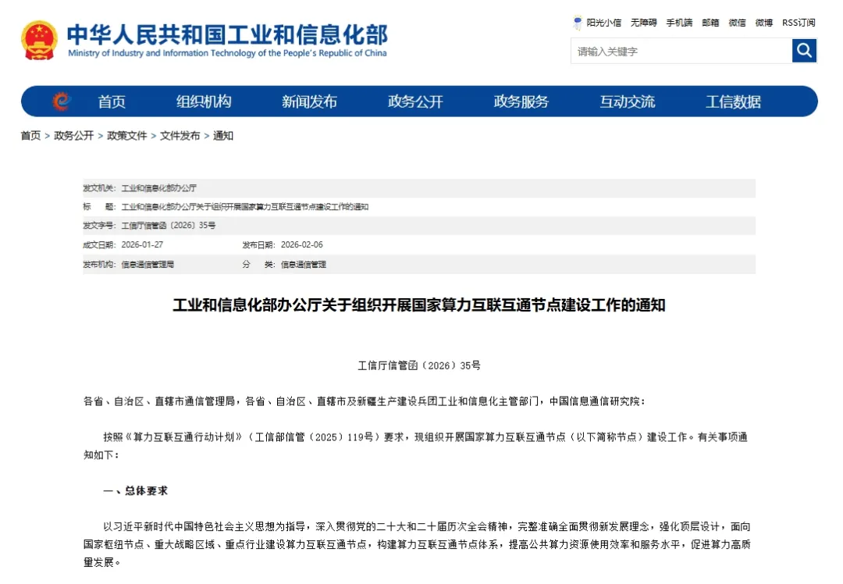Go to 文件发布 breadcrumb link
The width and height of the screenshot is (843, 584).
click(180, 136)
